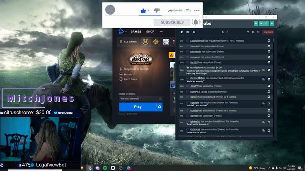
Task: Click the news thumbnail in Battle.net
Action: pyautogui.click(x=173, y=75)
